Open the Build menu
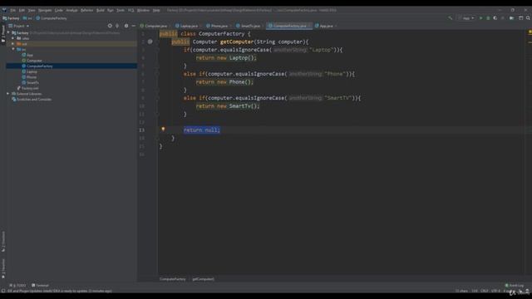Image resolution: width=532 pixels, height=299 pixels. tap(101, 10)
